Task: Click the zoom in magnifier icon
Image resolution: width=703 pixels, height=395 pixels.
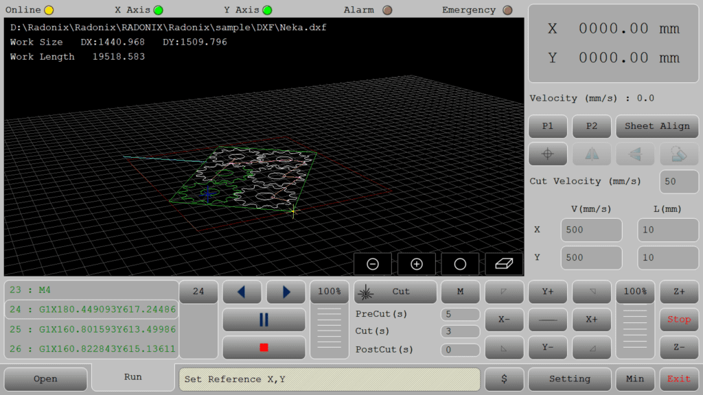Action: click(417, 264)
